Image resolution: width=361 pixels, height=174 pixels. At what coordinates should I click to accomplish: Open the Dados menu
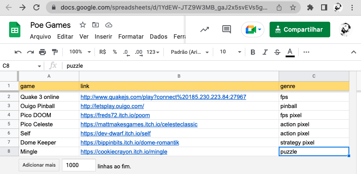point(159,36)
